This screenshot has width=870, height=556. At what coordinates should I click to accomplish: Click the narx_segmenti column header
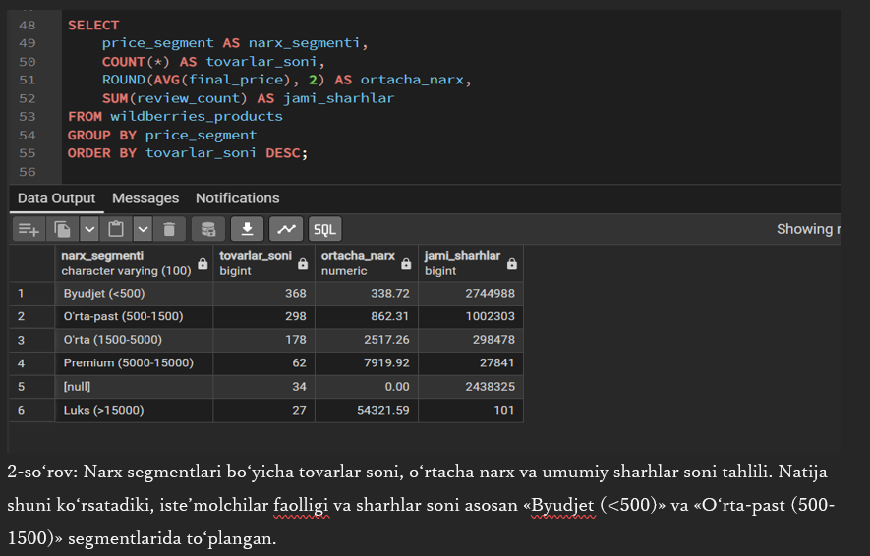click(x=134, y=263)
